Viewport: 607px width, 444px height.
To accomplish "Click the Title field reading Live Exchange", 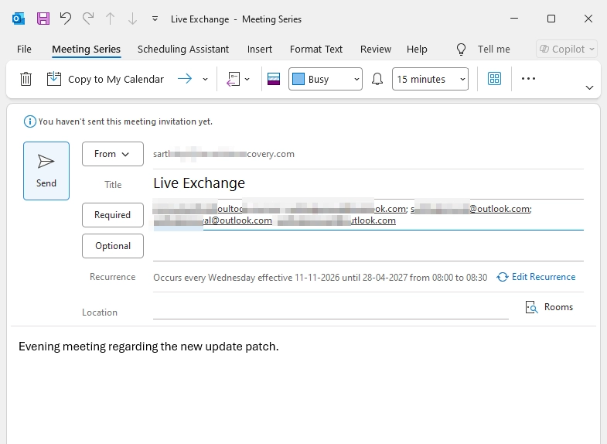I will click(368, 183).
